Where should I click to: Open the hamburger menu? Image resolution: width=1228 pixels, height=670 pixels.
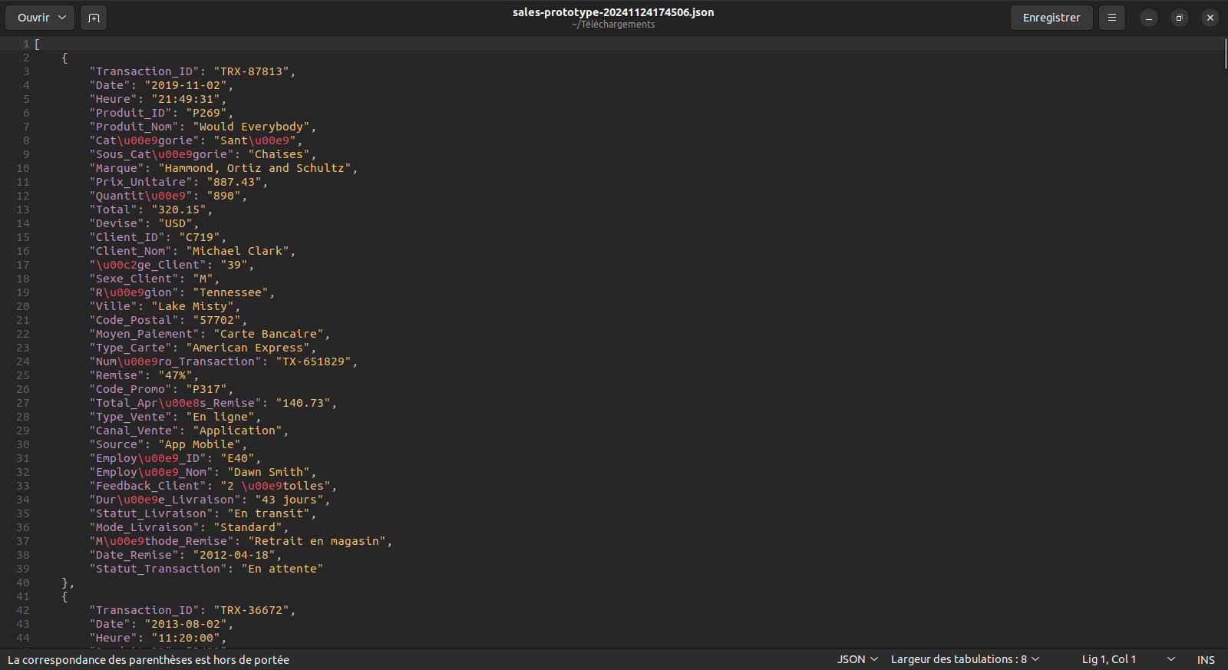pos(1111,18)
